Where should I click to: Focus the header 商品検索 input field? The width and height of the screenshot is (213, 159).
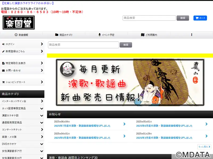(149, 18)
